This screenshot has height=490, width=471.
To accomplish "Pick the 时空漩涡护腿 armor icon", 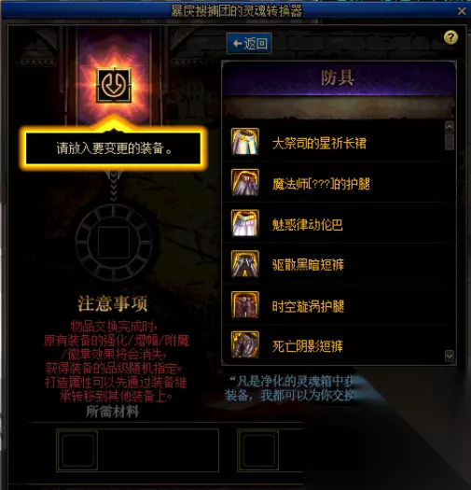I will 245,304.
